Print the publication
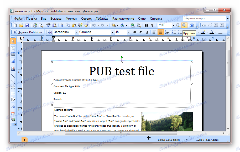 click(x=35, y=25)
